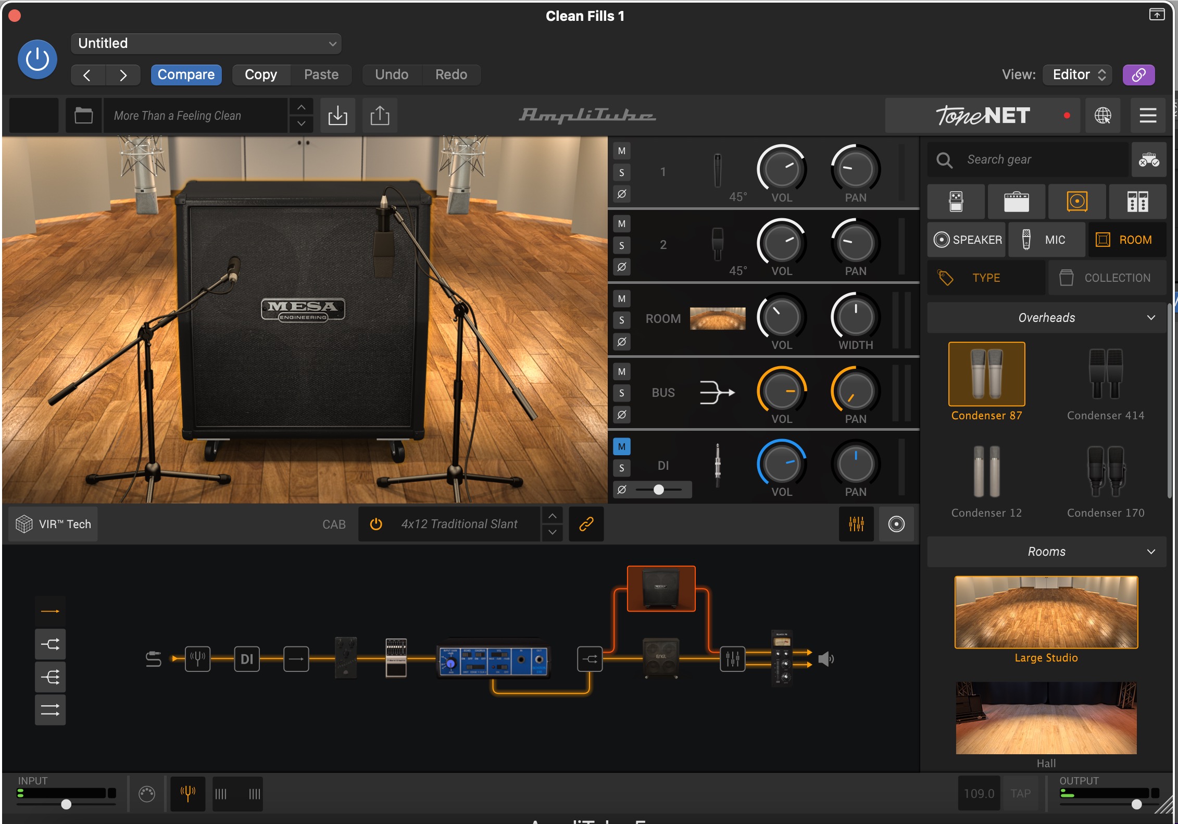
Task: Switch to the MIC tab
Action: pos(1047,240)
